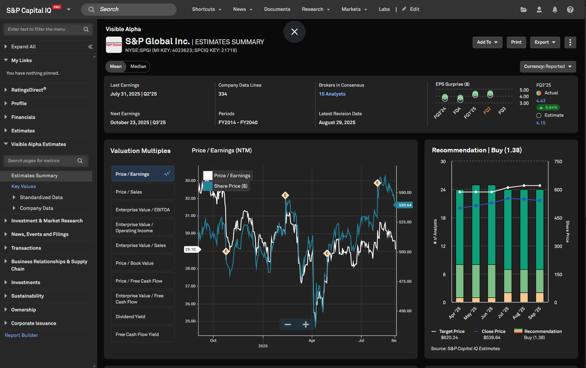Open the user profile icon
This screenshot has height=368, width=586.
539,10
